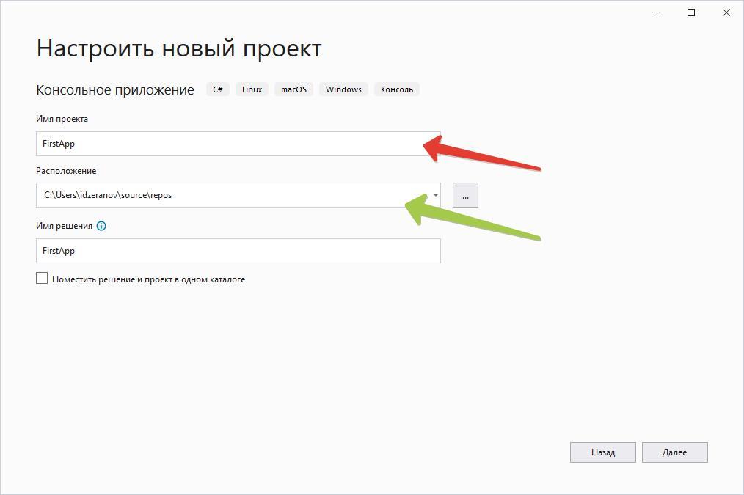Go back with the Назад button
The image size is (744, 495).
pos(602,452)
